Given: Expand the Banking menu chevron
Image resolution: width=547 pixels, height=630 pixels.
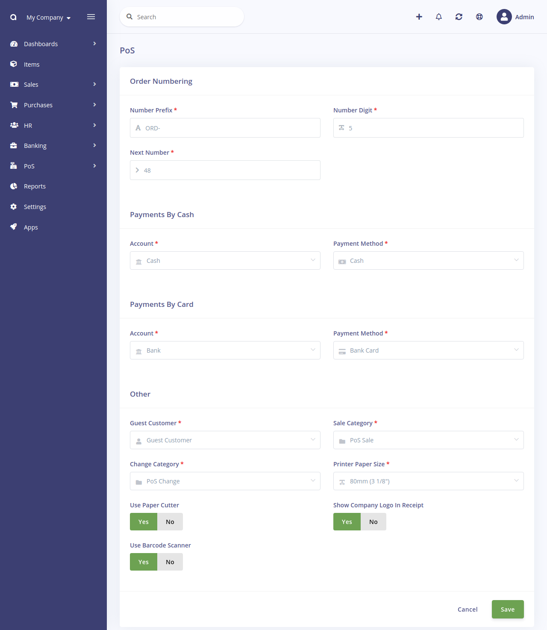Looking at the screenshot, I should click(94, 145).
